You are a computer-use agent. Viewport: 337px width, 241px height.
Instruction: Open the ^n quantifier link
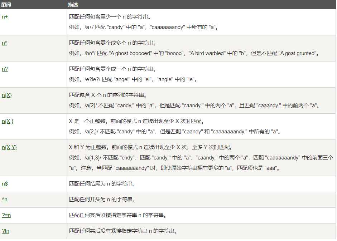5,200
